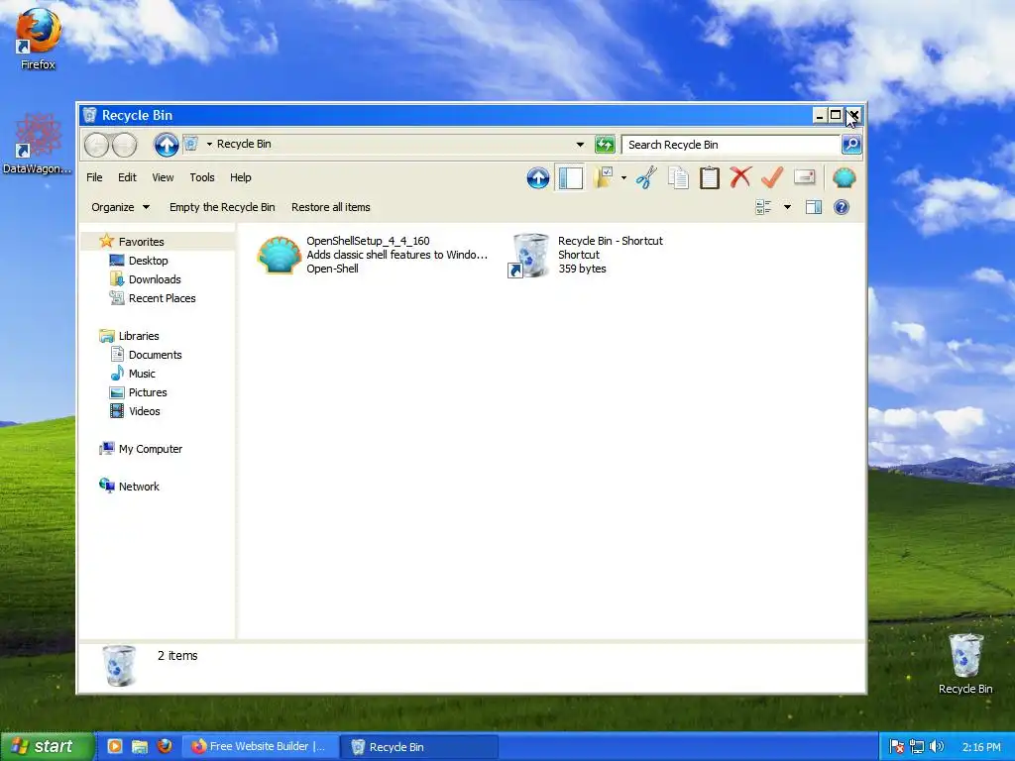Click the Back navigation arrow
This screenshot has height=761, width=1015.
click(x=97, y=145)
